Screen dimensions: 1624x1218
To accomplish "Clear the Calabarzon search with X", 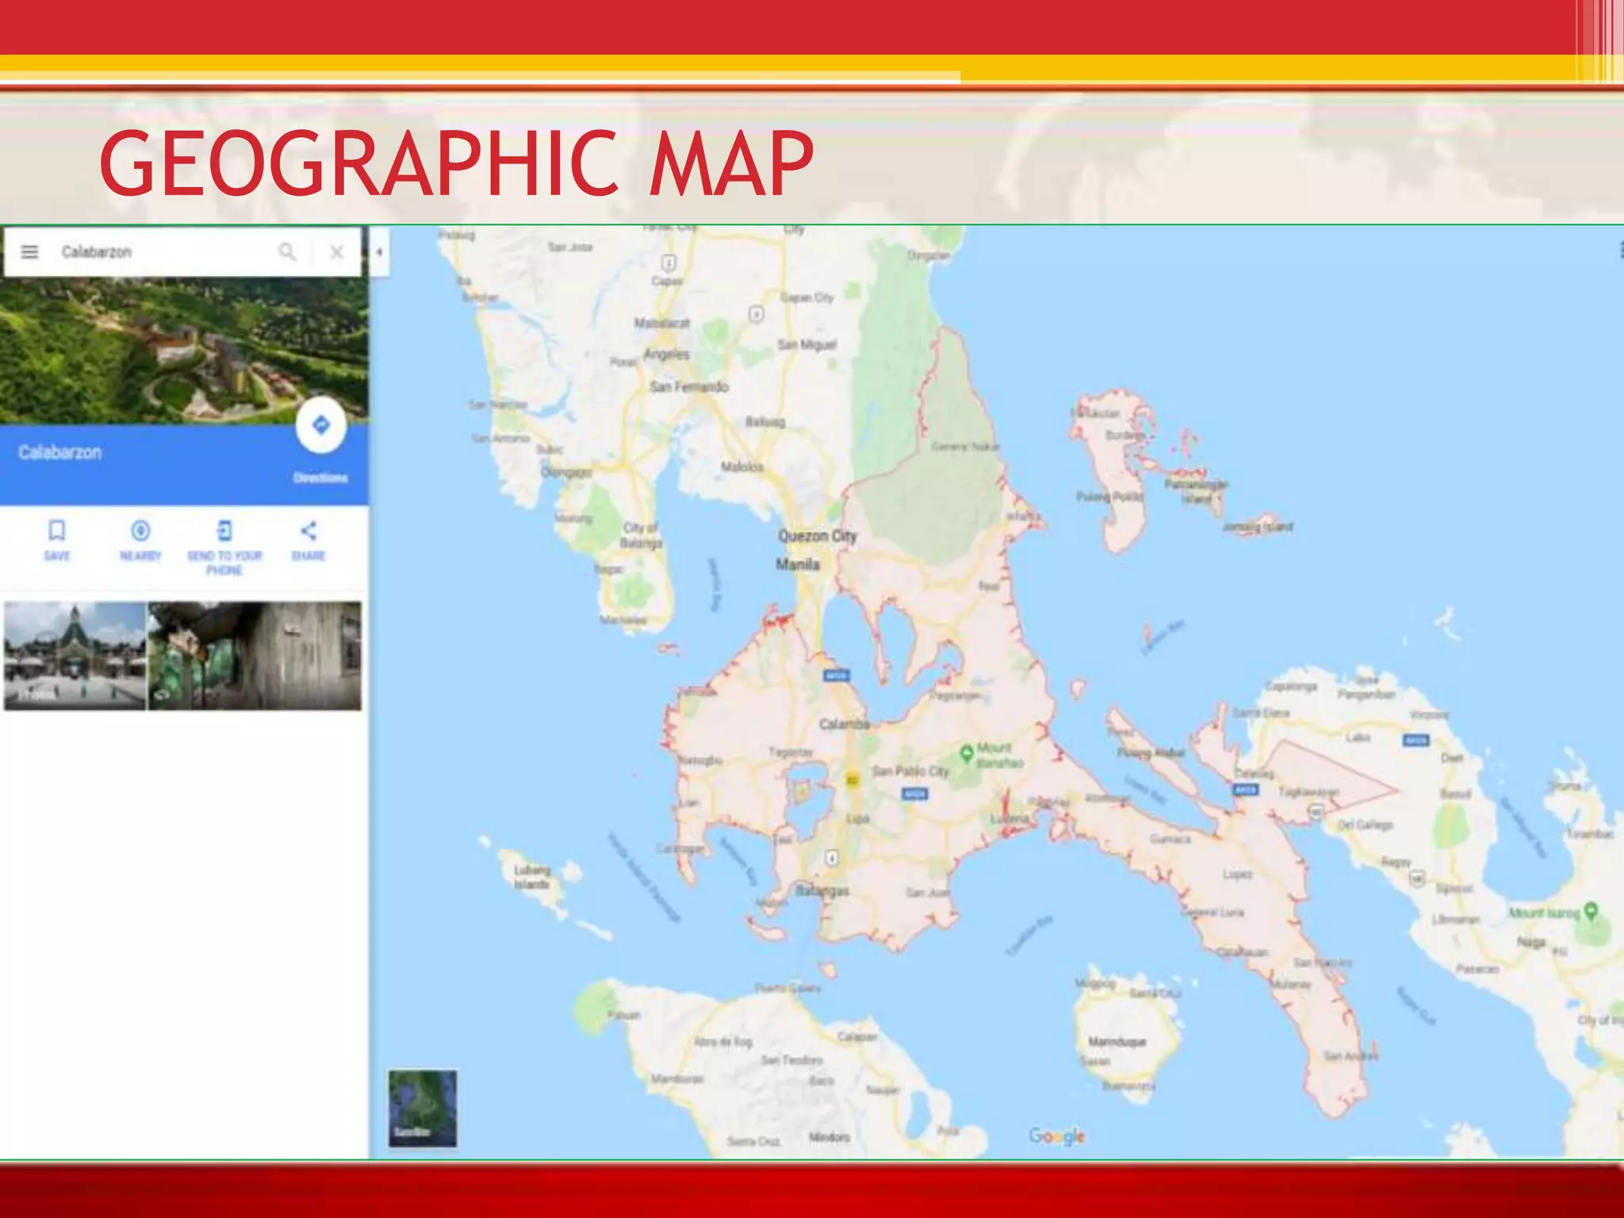I will 337,252.
